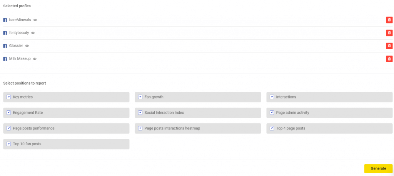Disable the Engagement Rate option

click(8, 113)
